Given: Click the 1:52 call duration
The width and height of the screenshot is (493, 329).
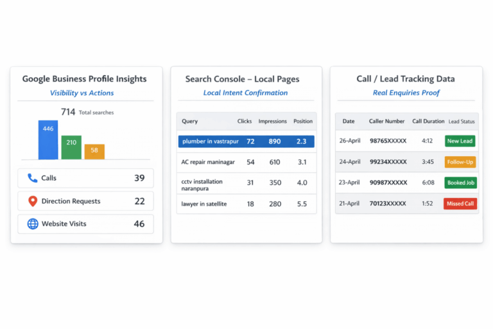Looking at the screenshot, I should pos(428,204).
